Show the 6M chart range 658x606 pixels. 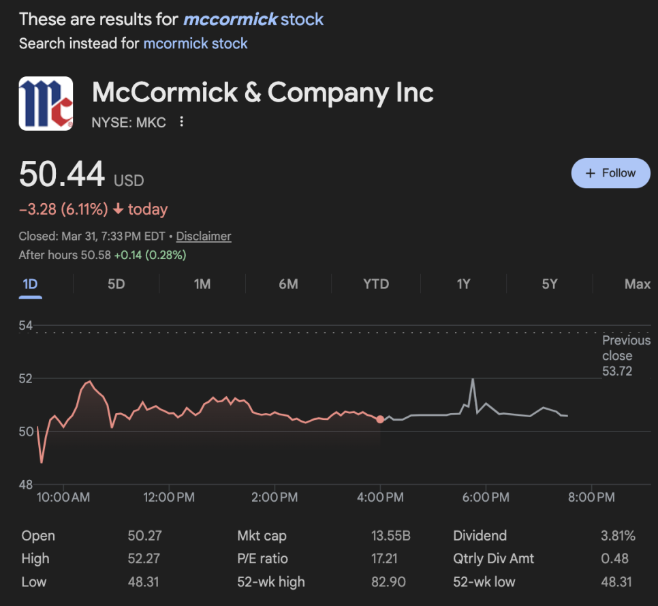288,284
